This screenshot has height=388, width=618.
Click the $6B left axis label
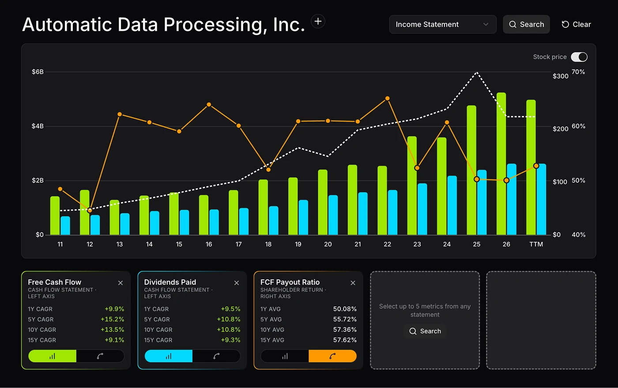pos(38,72)
